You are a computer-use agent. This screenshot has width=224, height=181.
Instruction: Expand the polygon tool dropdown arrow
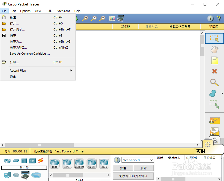(x=222, y=93)
